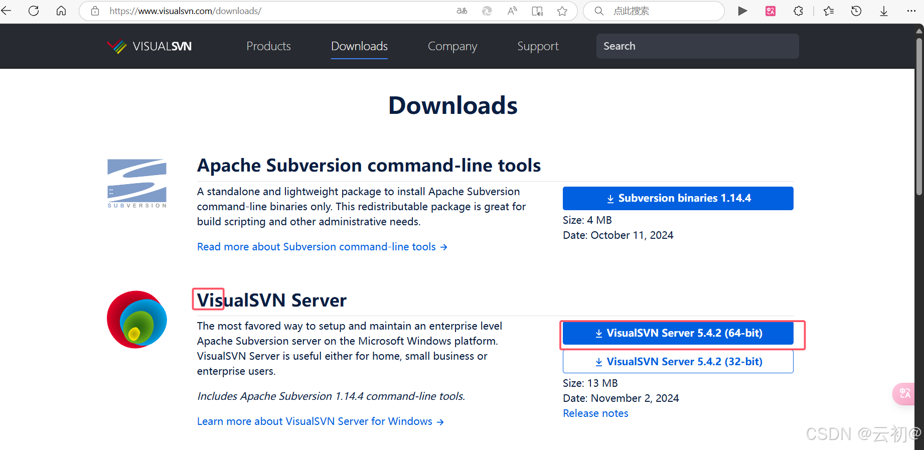Click "Includes Apache Subversion 1.14.4 command-line tools."

coord(331,396)
